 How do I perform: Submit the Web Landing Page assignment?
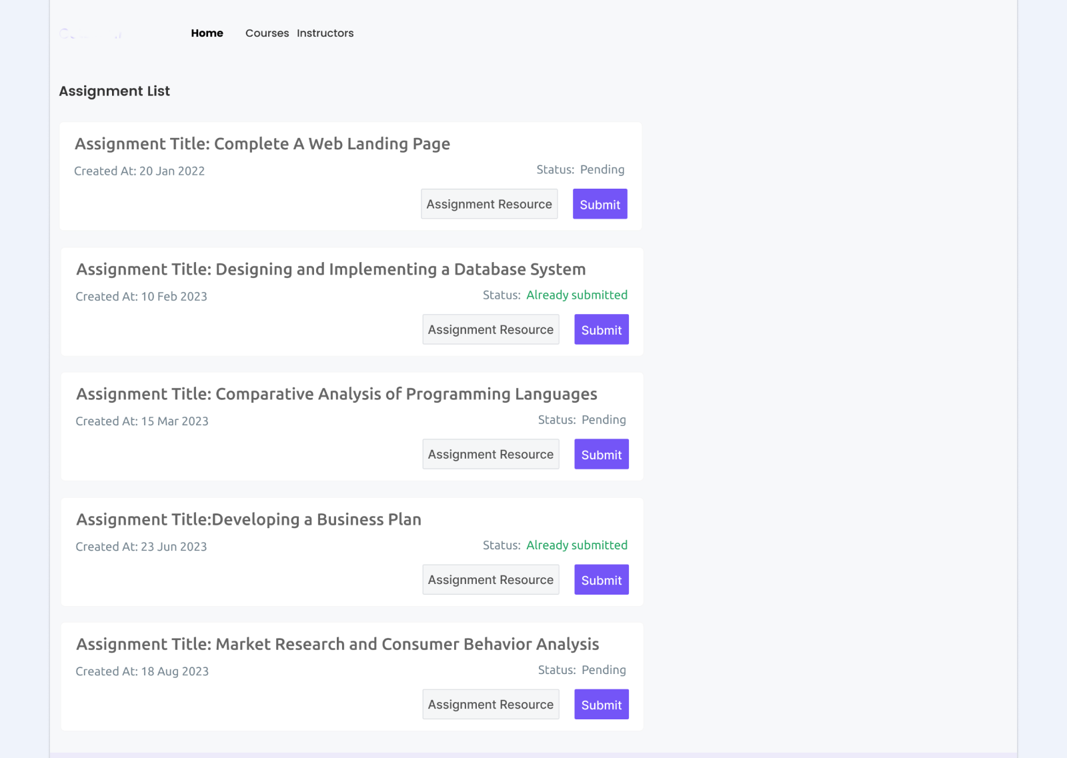click(x=600, y=204)
